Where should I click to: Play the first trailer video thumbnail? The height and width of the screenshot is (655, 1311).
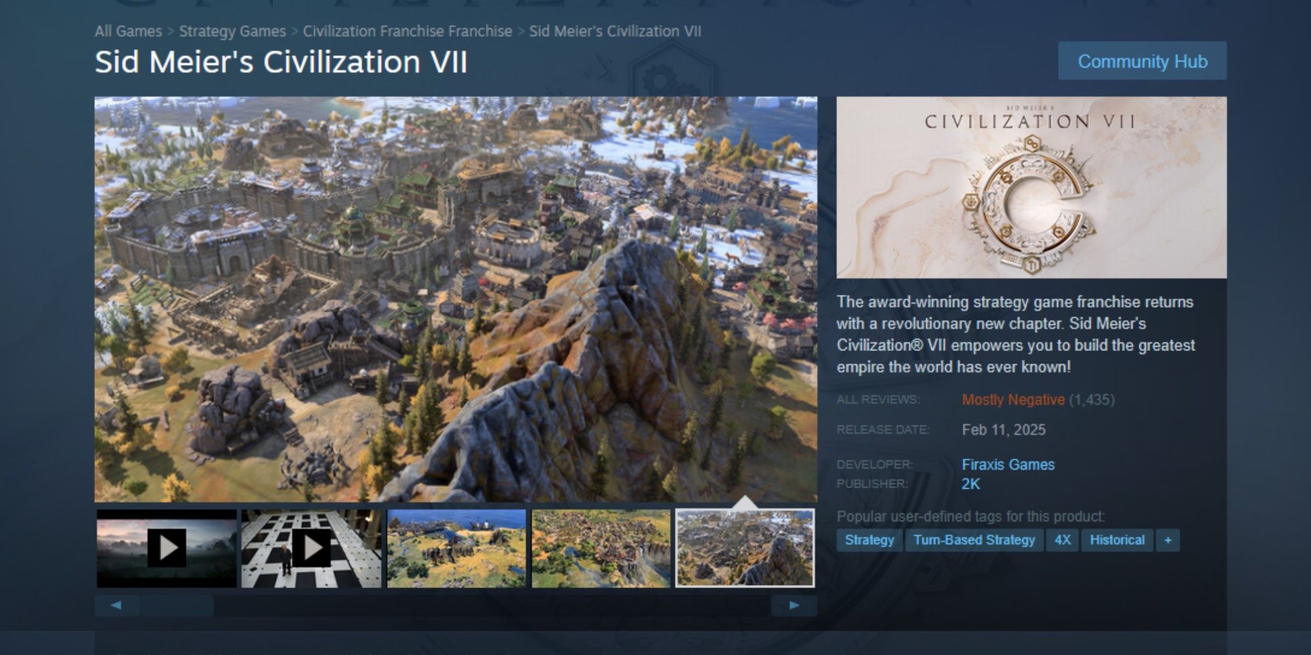click(166, 548)
